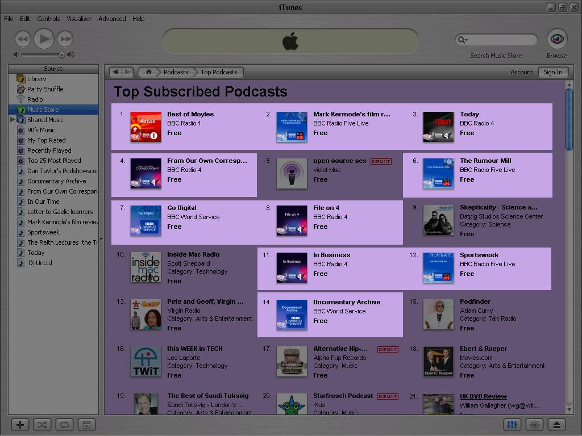The image size is (582, 436).
Task: Go forward in the store
Action: [x=127, y=72]
